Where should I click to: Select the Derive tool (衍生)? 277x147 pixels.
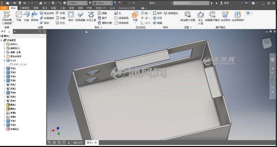[x=60, y=23]
